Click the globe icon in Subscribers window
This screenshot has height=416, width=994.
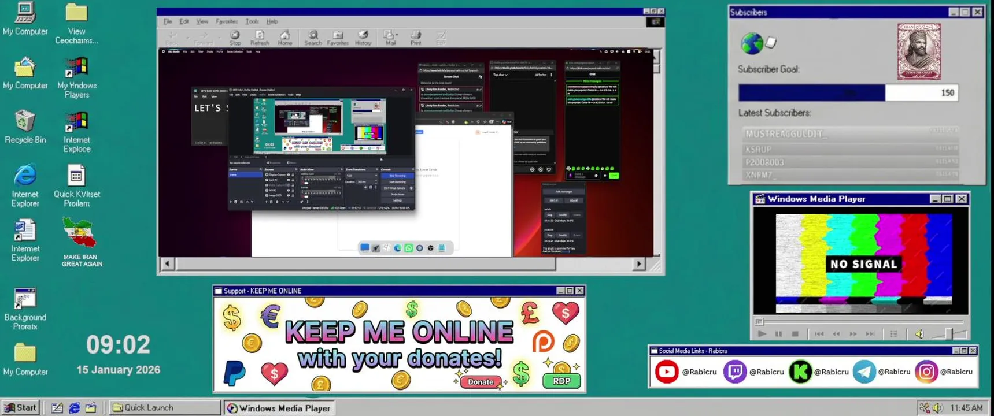point(752,43)
